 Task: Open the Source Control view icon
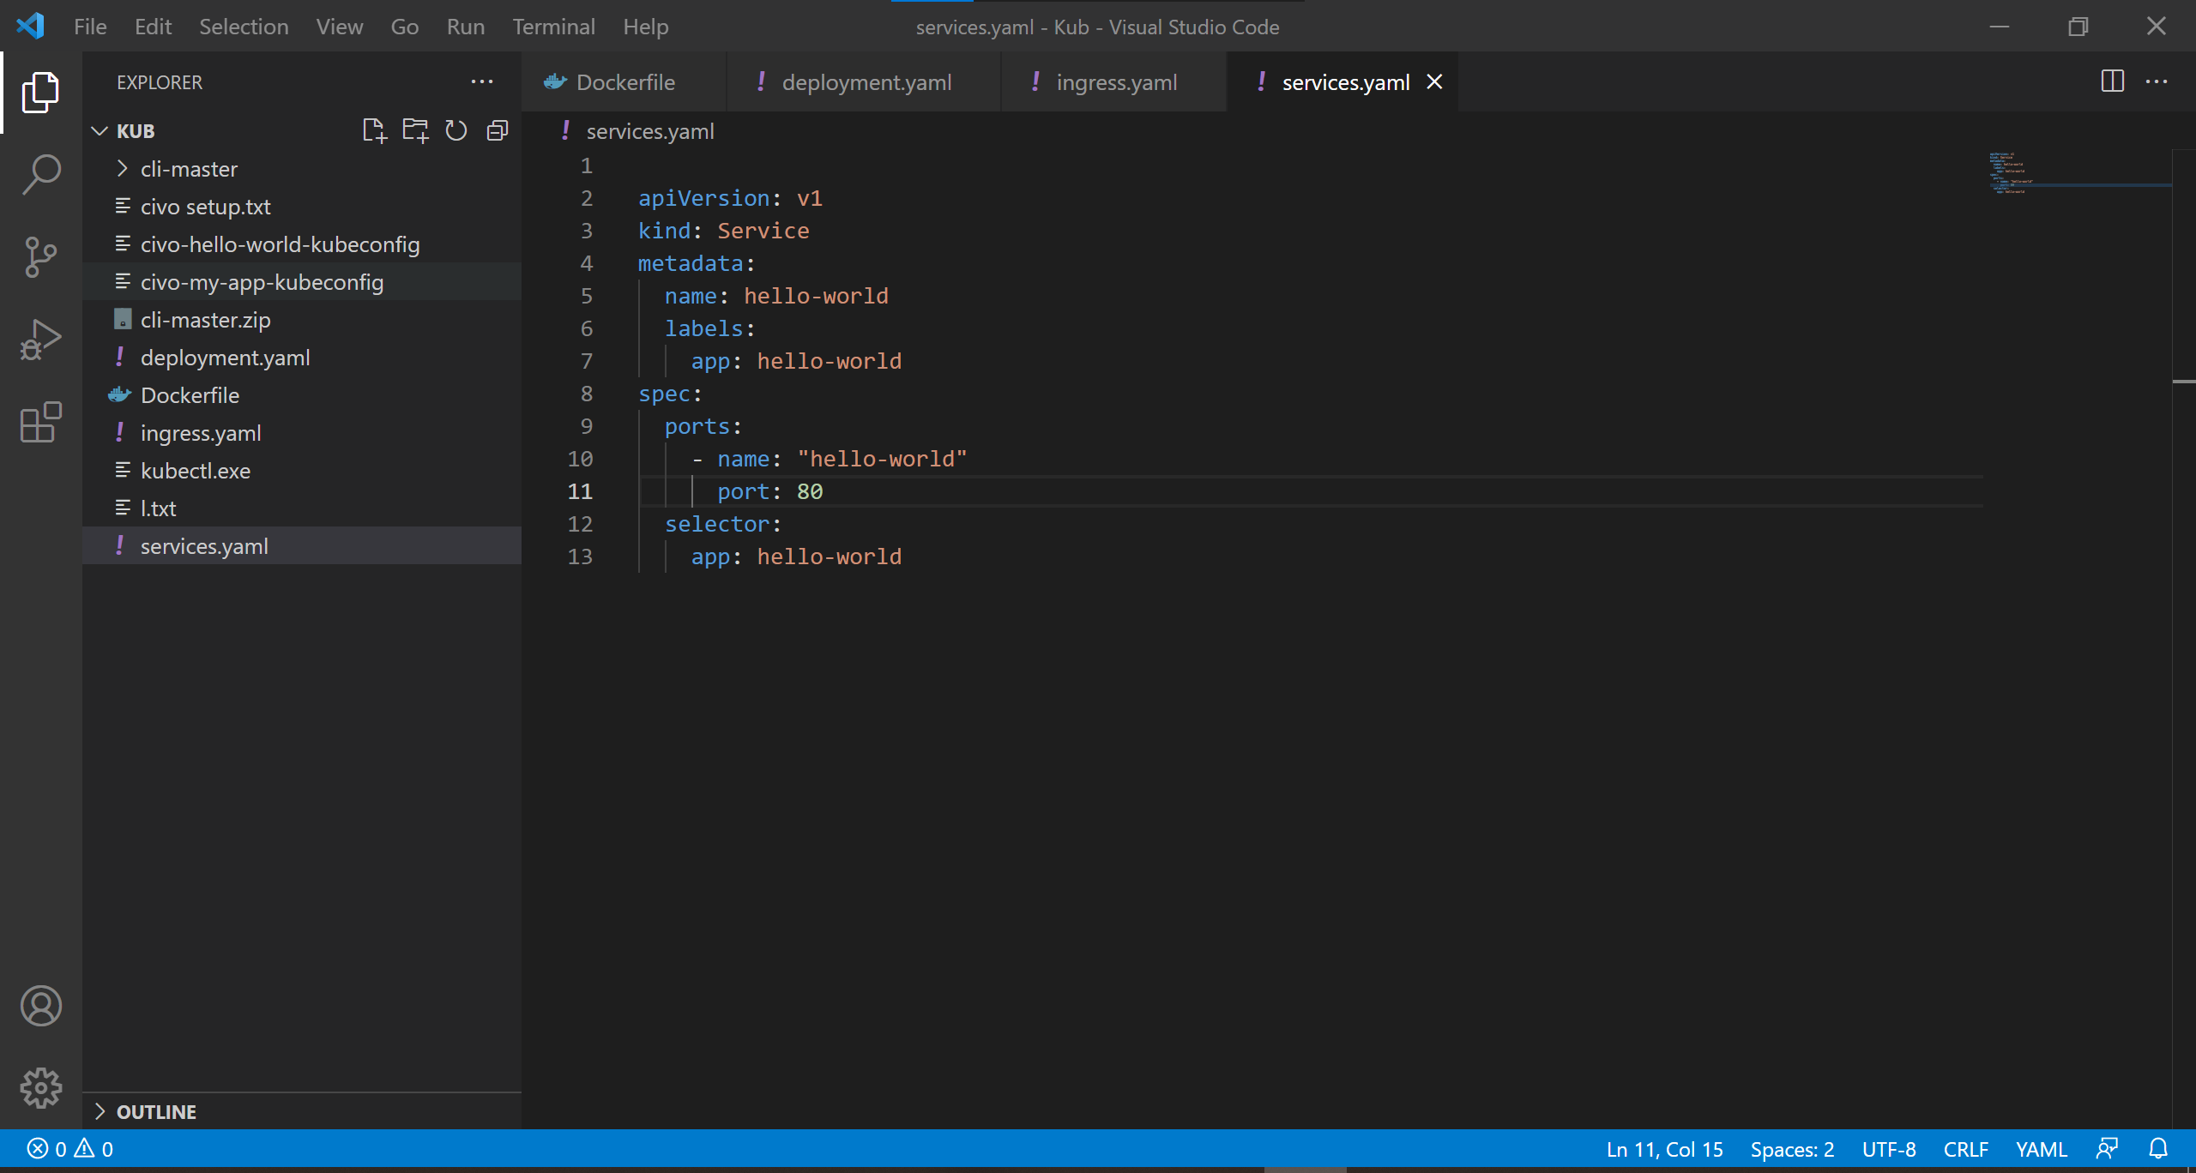40,256
